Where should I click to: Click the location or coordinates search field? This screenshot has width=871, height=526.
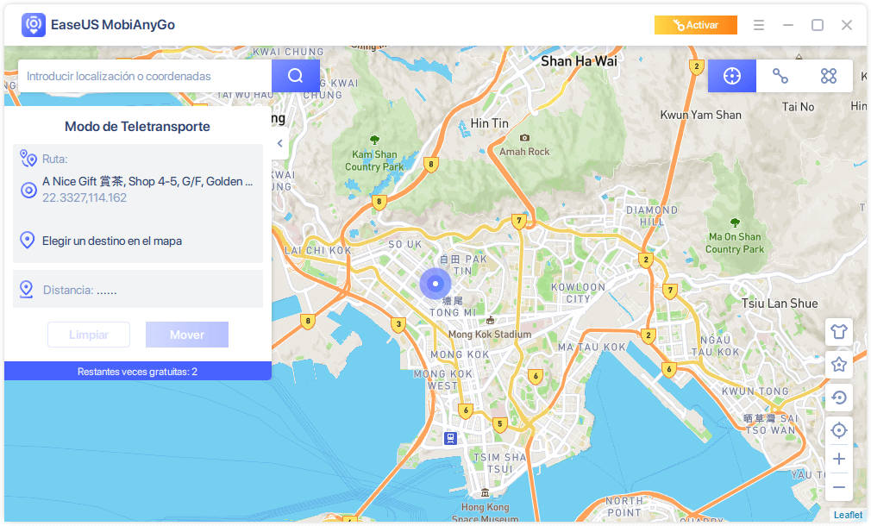[x=145, y=76]
